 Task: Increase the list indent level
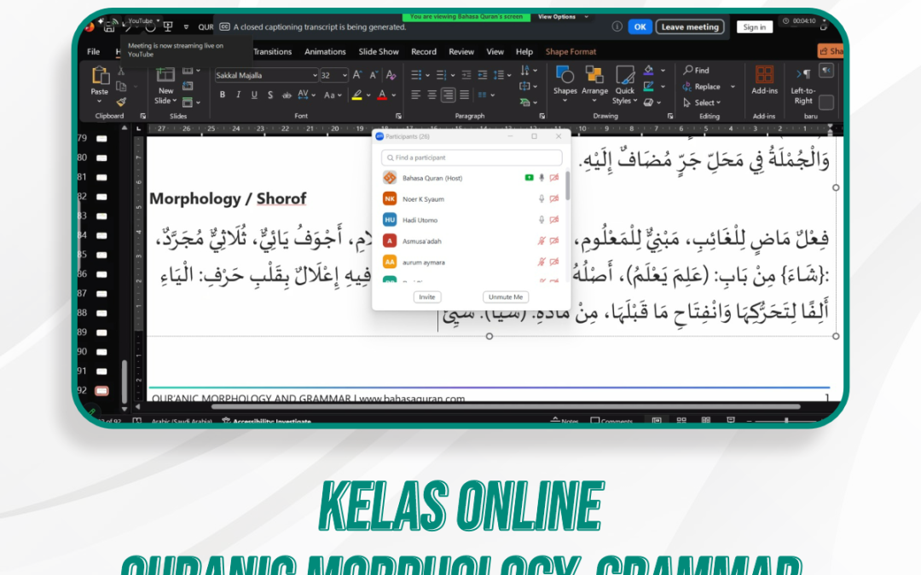point(483,75)
